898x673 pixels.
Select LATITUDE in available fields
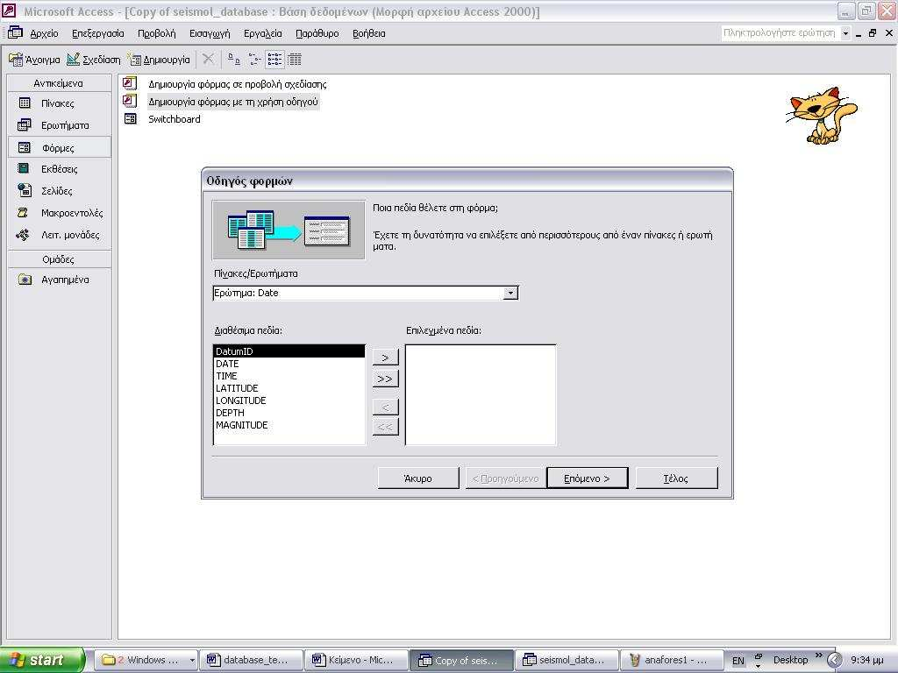pyautogui.click(x=289, y=388)
